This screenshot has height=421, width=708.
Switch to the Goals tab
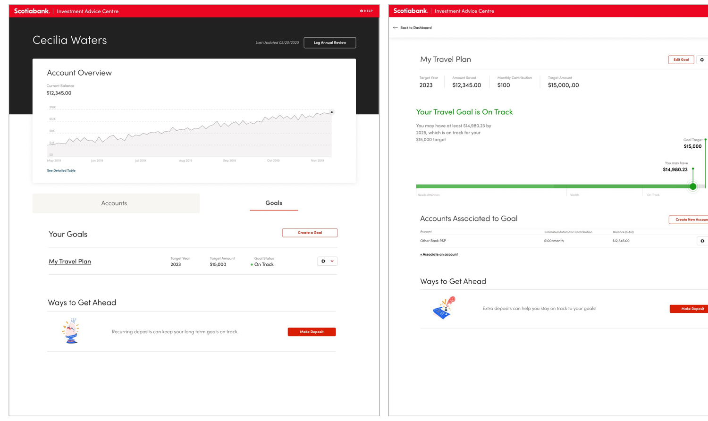tap(274, 203)
